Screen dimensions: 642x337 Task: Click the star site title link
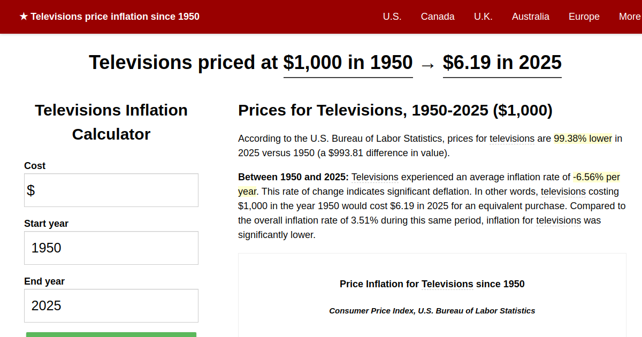point(109,17)
